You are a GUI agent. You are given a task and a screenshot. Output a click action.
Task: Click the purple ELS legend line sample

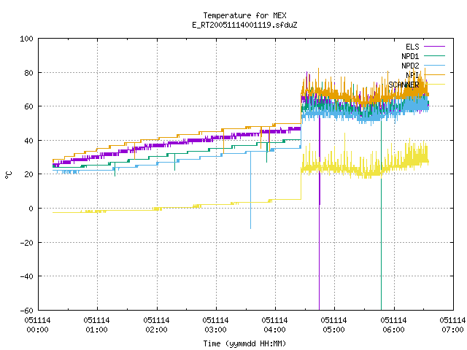(434, 47)
